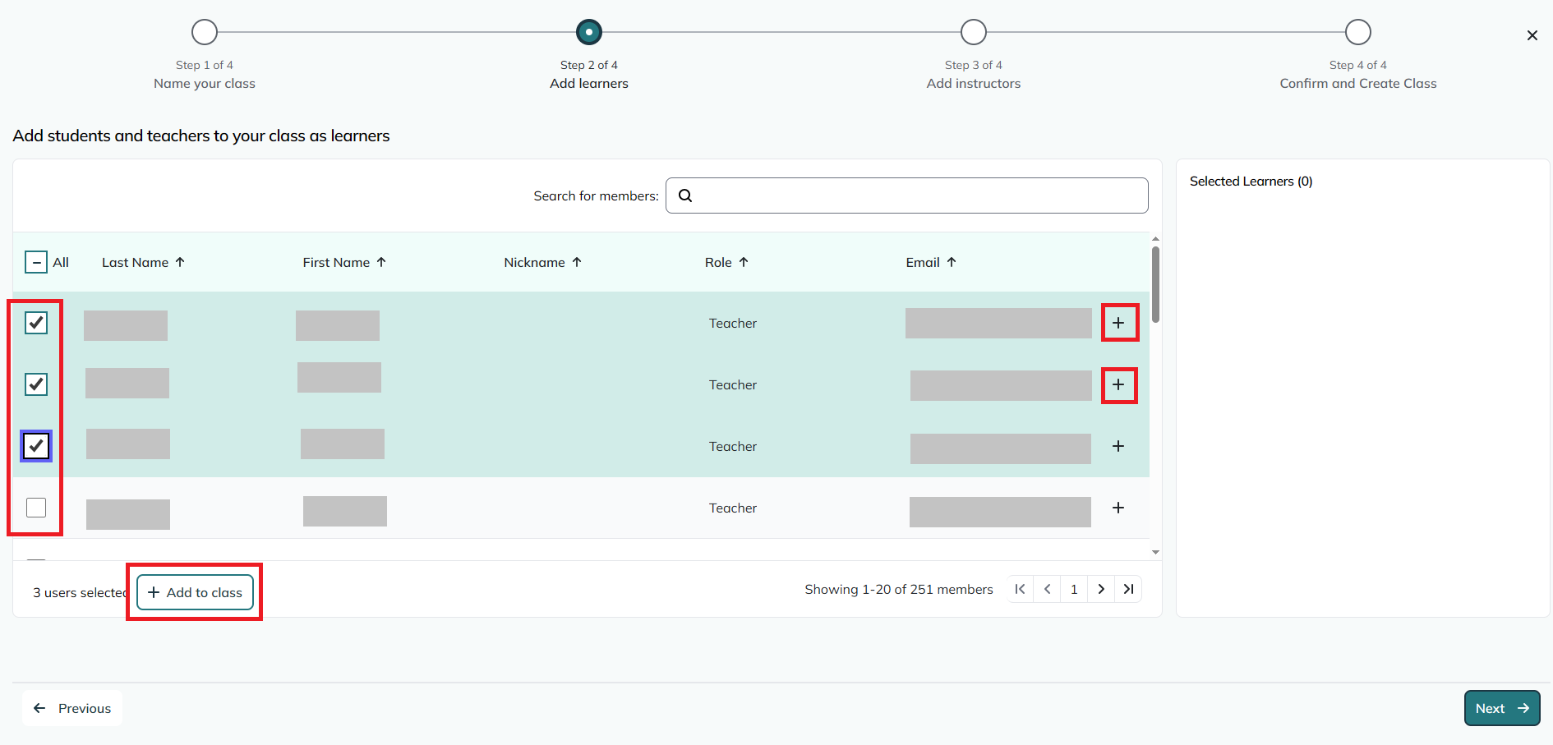Click the fourth row Teacher role cell
Viewport: 1553px width, 745px height.
click(x=733, y=508)
